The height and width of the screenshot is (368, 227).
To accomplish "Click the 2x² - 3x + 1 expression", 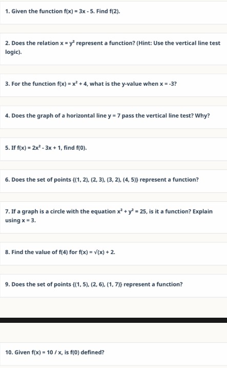I will pyautogui.click(x=47, y=148).
